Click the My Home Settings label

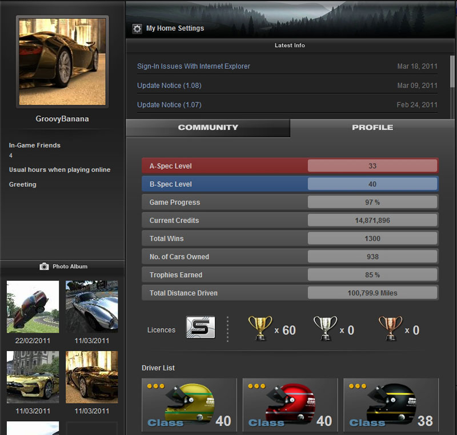coord(175,28)
